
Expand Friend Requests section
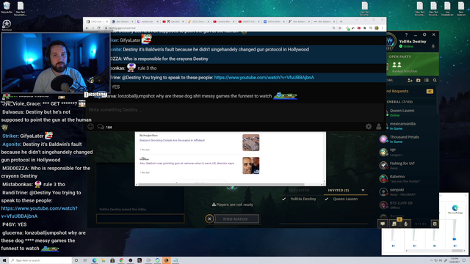[x=411, y=91]
